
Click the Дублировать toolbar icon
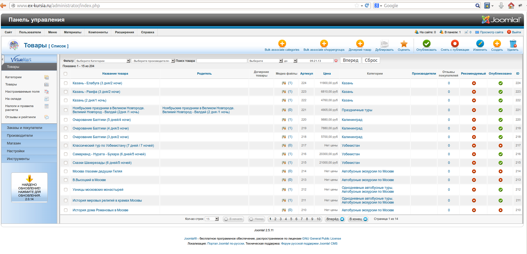pyautogui.click(x=384, y=44)
